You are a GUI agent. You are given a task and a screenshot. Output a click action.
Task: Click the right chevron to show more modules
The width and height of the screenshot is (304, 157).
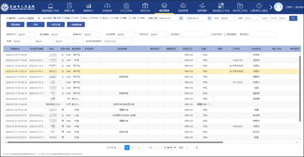(x=271, y=7)
